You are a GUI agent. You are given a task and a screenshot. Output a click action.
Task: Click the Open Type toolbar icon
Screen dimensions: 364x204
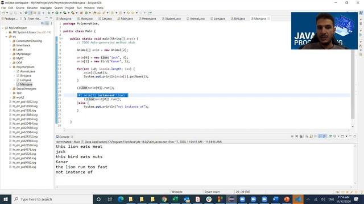pyautogui.click(x=94, y=13)
